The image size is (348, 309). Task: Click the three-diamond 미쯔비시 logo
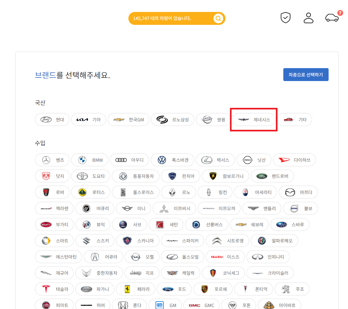[x=164, y=209]
